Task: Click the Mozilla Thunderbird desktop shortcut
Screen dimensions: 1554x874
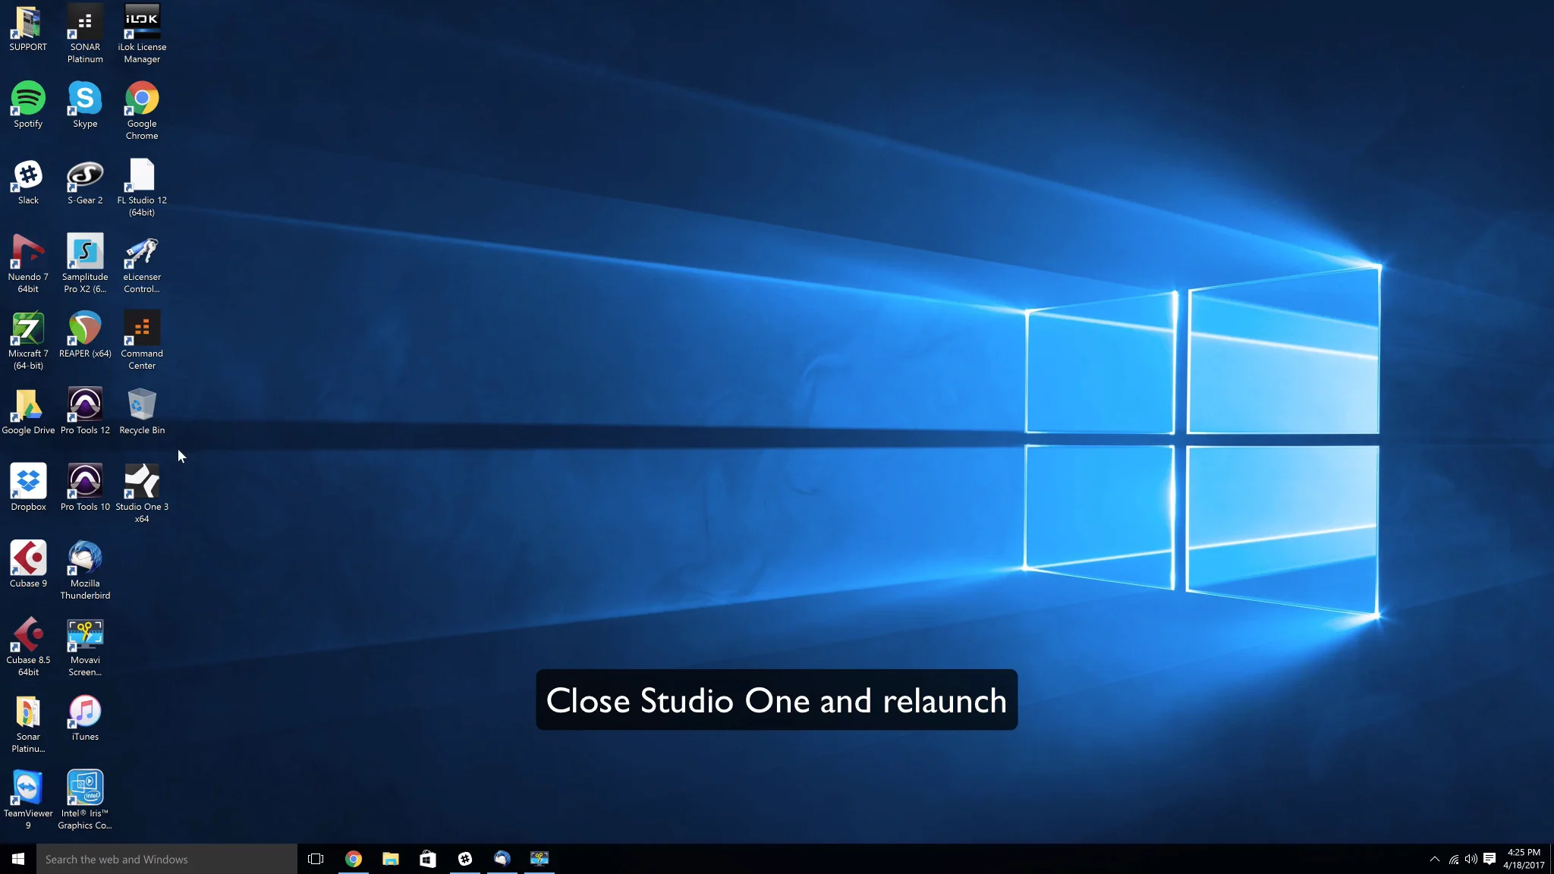Action: point(85,571)
